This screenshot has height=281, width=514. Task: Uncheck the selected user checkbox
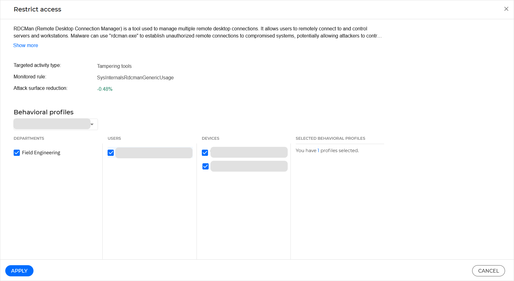coord(111,152)
